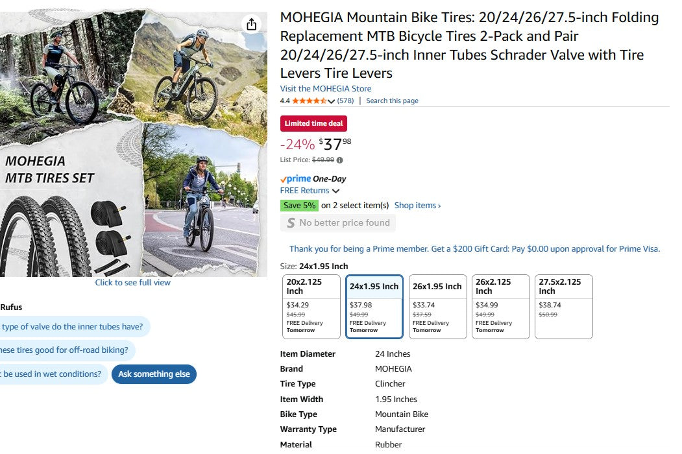Click the Ask something else button
This screenshot has height=454, width=682.
click(154, 374)
